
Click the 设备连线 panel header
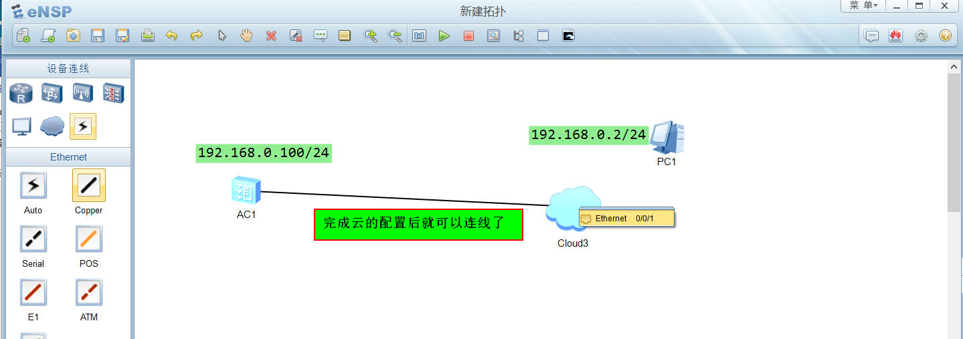(68, 68)
